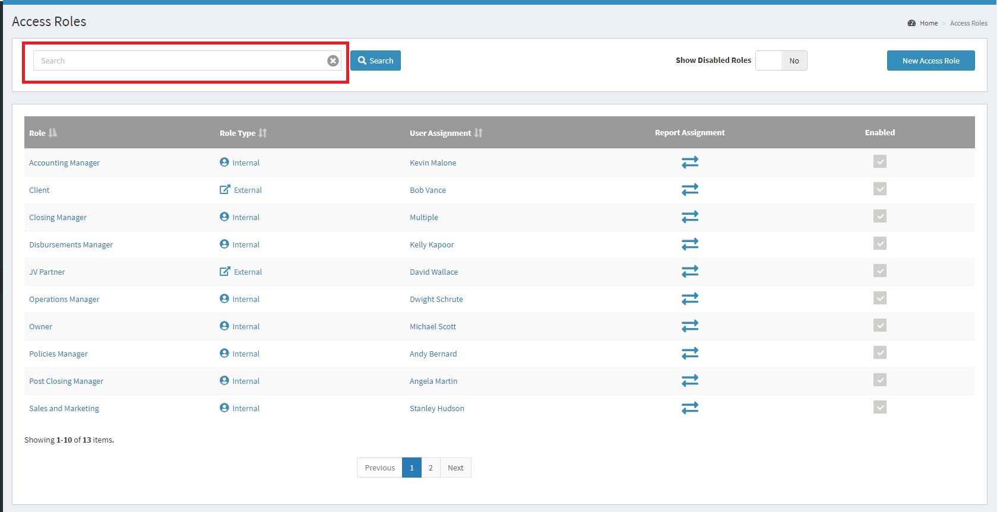This screenshot has height=512, width=997.
Task: Sort table by Role Type column
Action: point(262,133)
